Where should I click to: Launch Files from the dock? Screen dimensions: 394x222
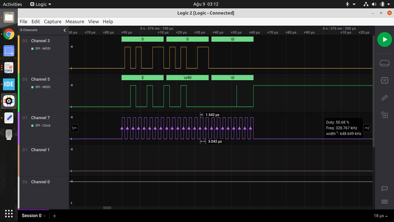coord(9,17)
